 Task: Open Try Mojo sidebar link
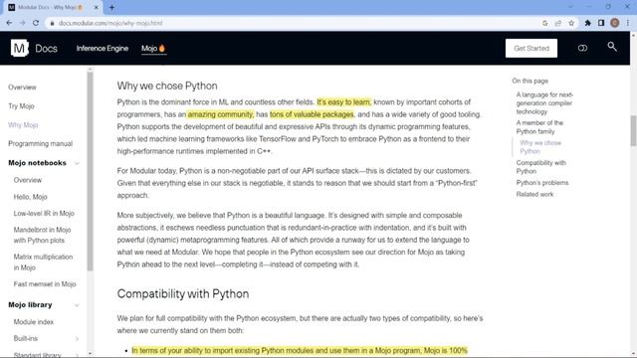tap(21, 106)
